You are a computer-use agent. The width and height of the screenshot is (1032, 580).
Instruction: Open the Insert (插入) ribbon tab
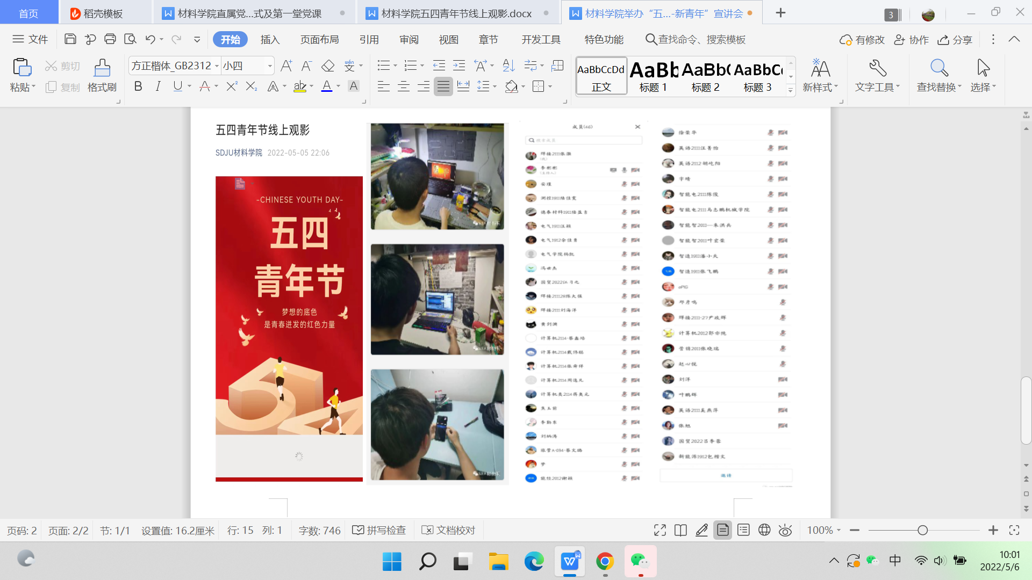pos(270,40)
